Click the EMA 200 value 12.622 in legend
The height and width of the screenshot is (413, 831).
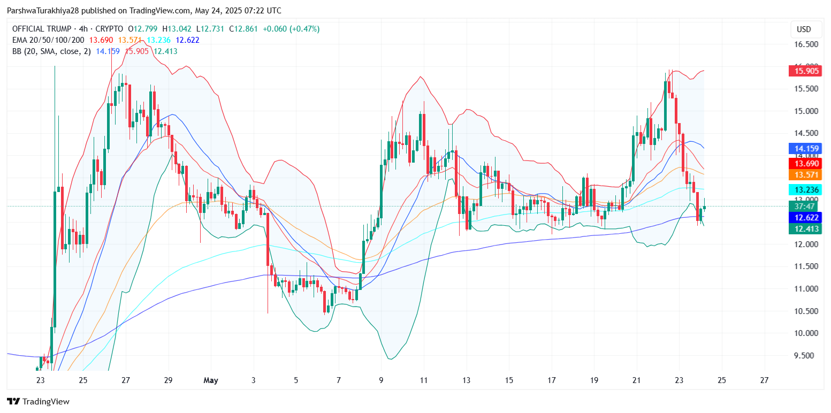tap(187, 40)
